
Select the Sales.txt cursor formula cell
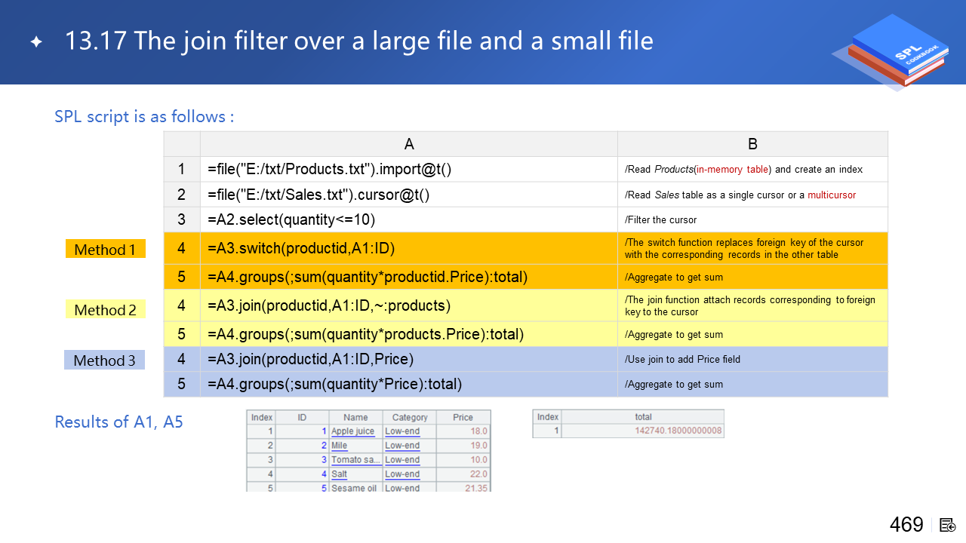pos(408,195)
